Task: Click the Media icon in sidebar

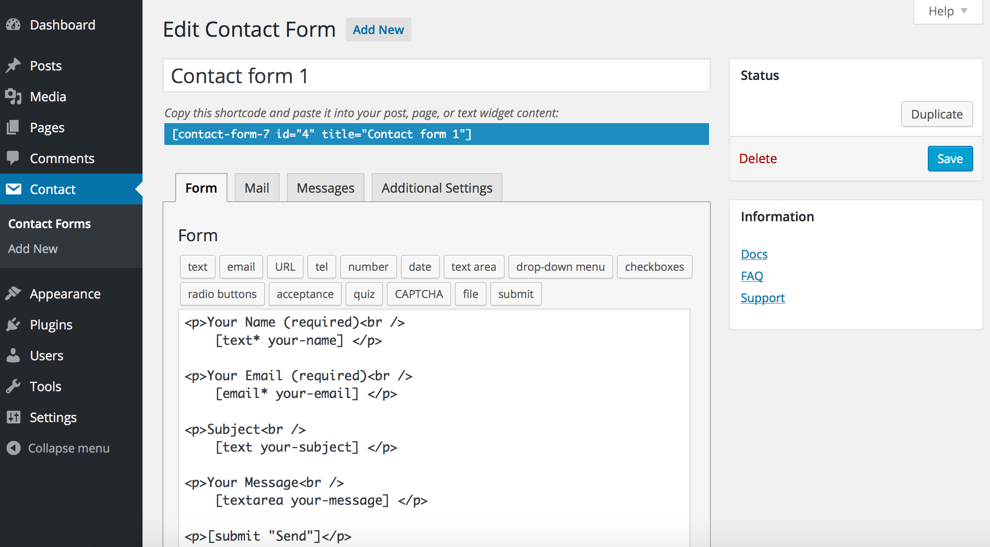Action: pos(13,96)
